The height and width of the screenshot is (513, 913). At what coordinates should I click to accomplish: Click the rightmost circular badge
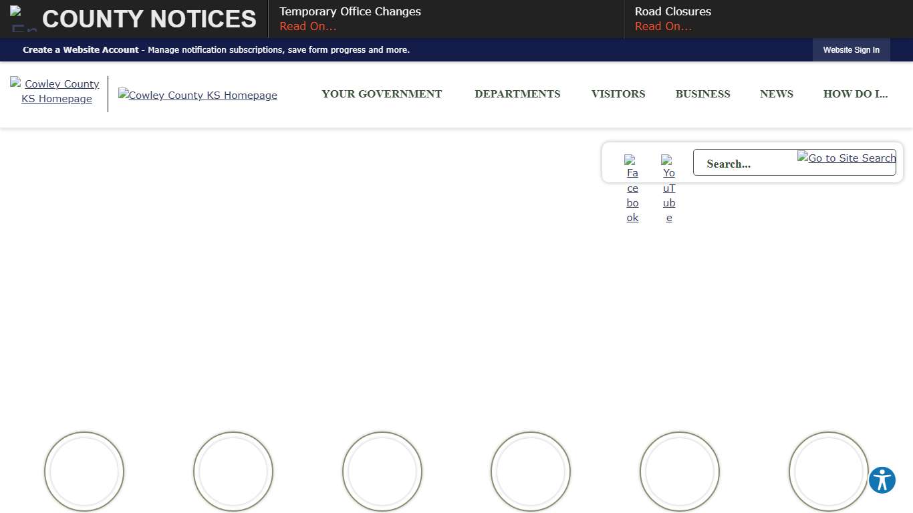point(829,471)
